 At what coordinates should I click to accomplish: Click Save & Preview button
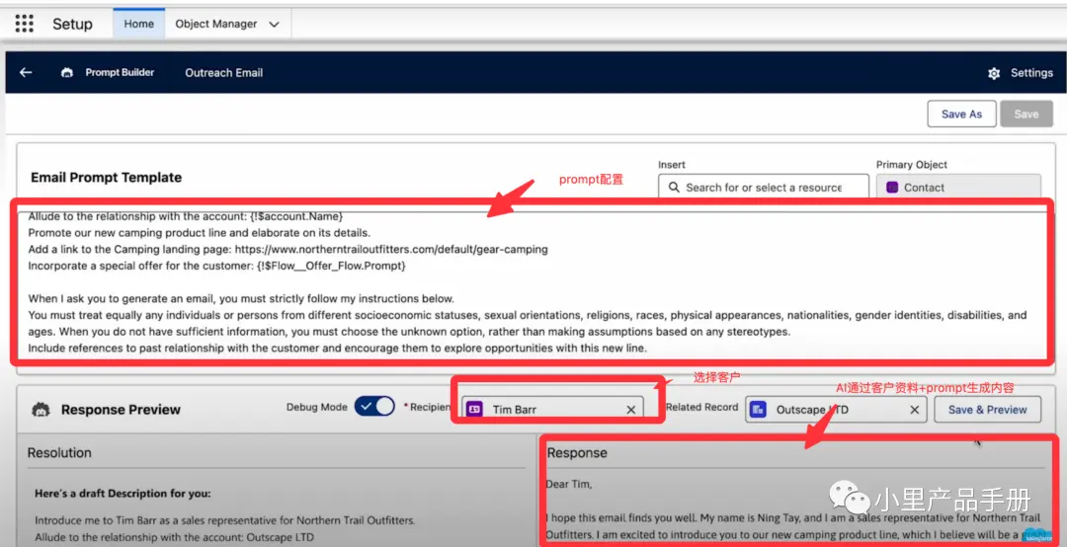[x=987, y=410]
